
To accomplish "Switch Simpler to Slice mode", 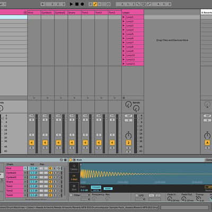I will pyautogui.click(x=74, y=188).
